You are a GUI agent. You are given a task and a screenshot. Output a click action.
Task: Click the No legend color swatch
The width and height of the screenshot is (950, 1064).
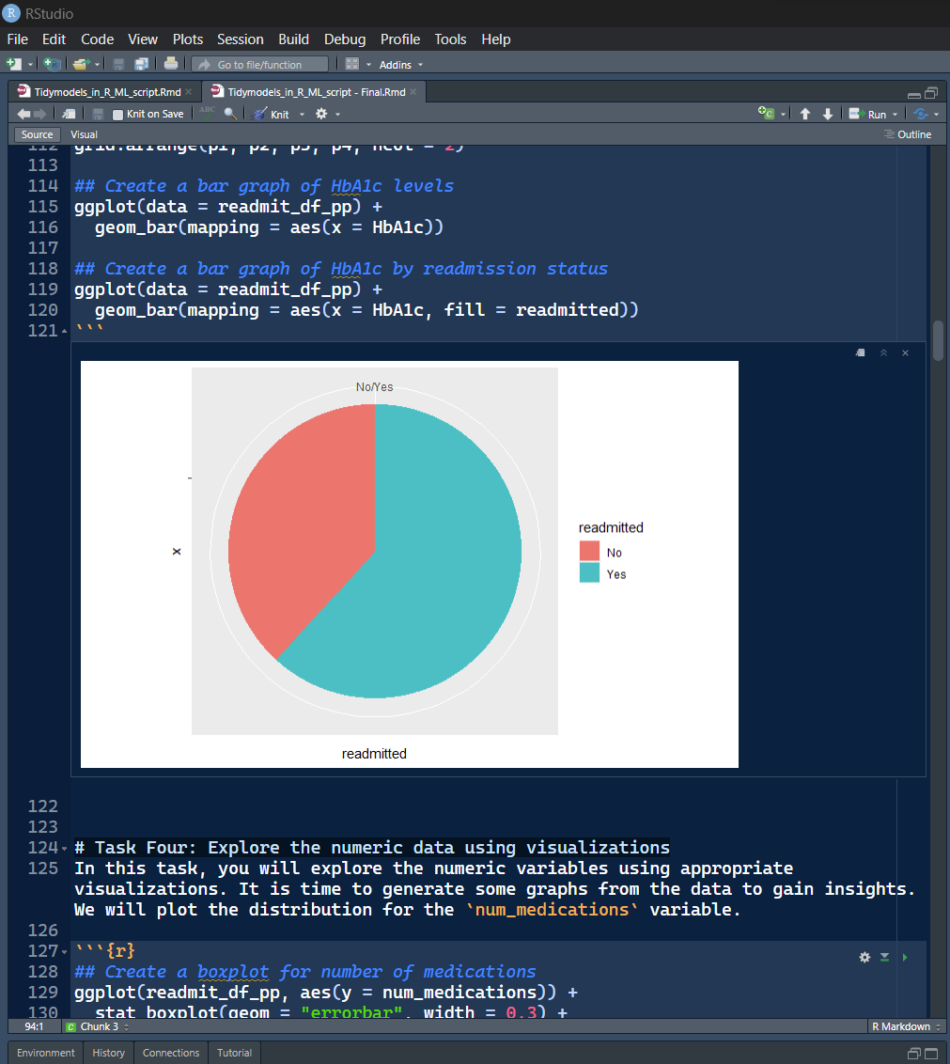(590, 551)
